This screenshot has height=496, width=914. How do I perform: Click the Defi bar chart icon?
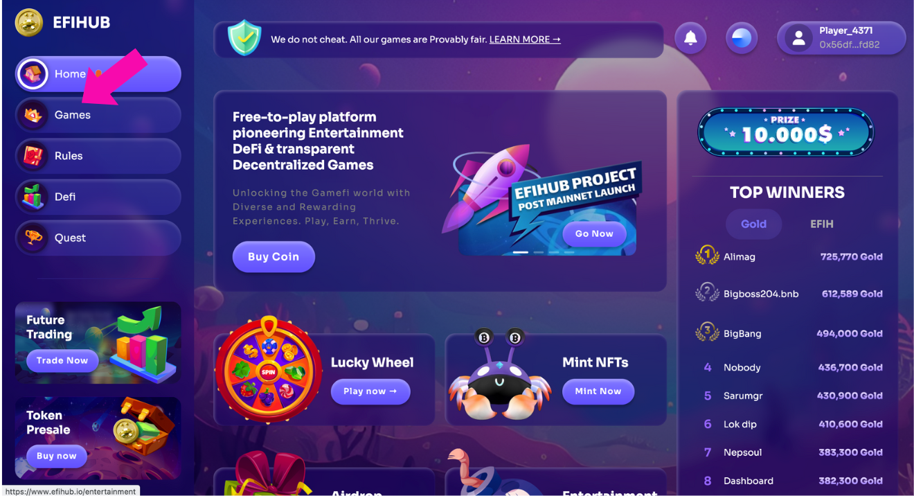33,197
